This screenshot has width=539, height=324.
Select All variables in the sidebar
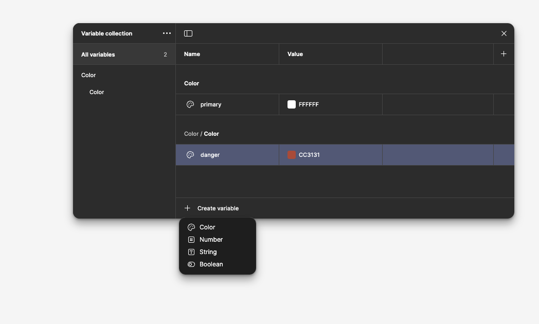tap(124, 55)
